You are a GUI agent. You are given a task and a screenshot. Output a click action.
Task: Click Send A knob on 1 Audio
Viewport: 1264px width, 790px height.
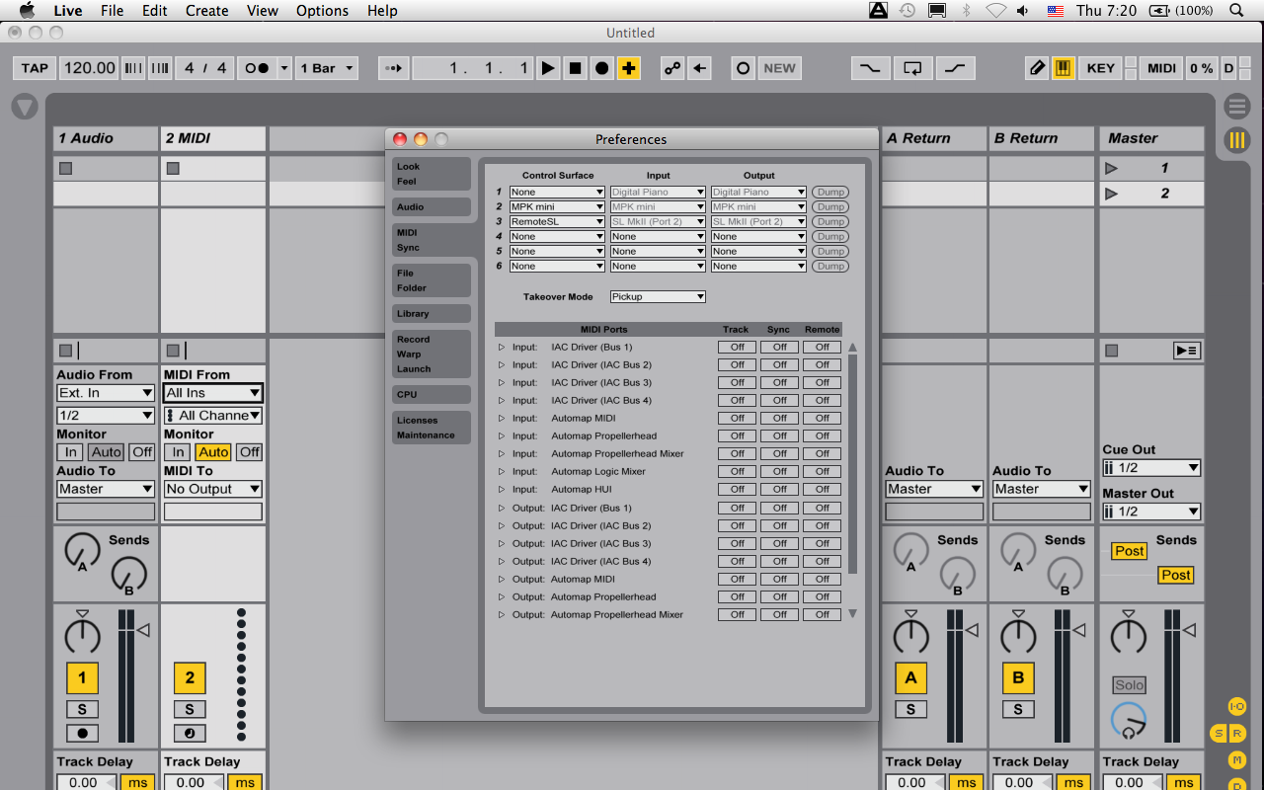pyautogui.click(x=82, y=550)
